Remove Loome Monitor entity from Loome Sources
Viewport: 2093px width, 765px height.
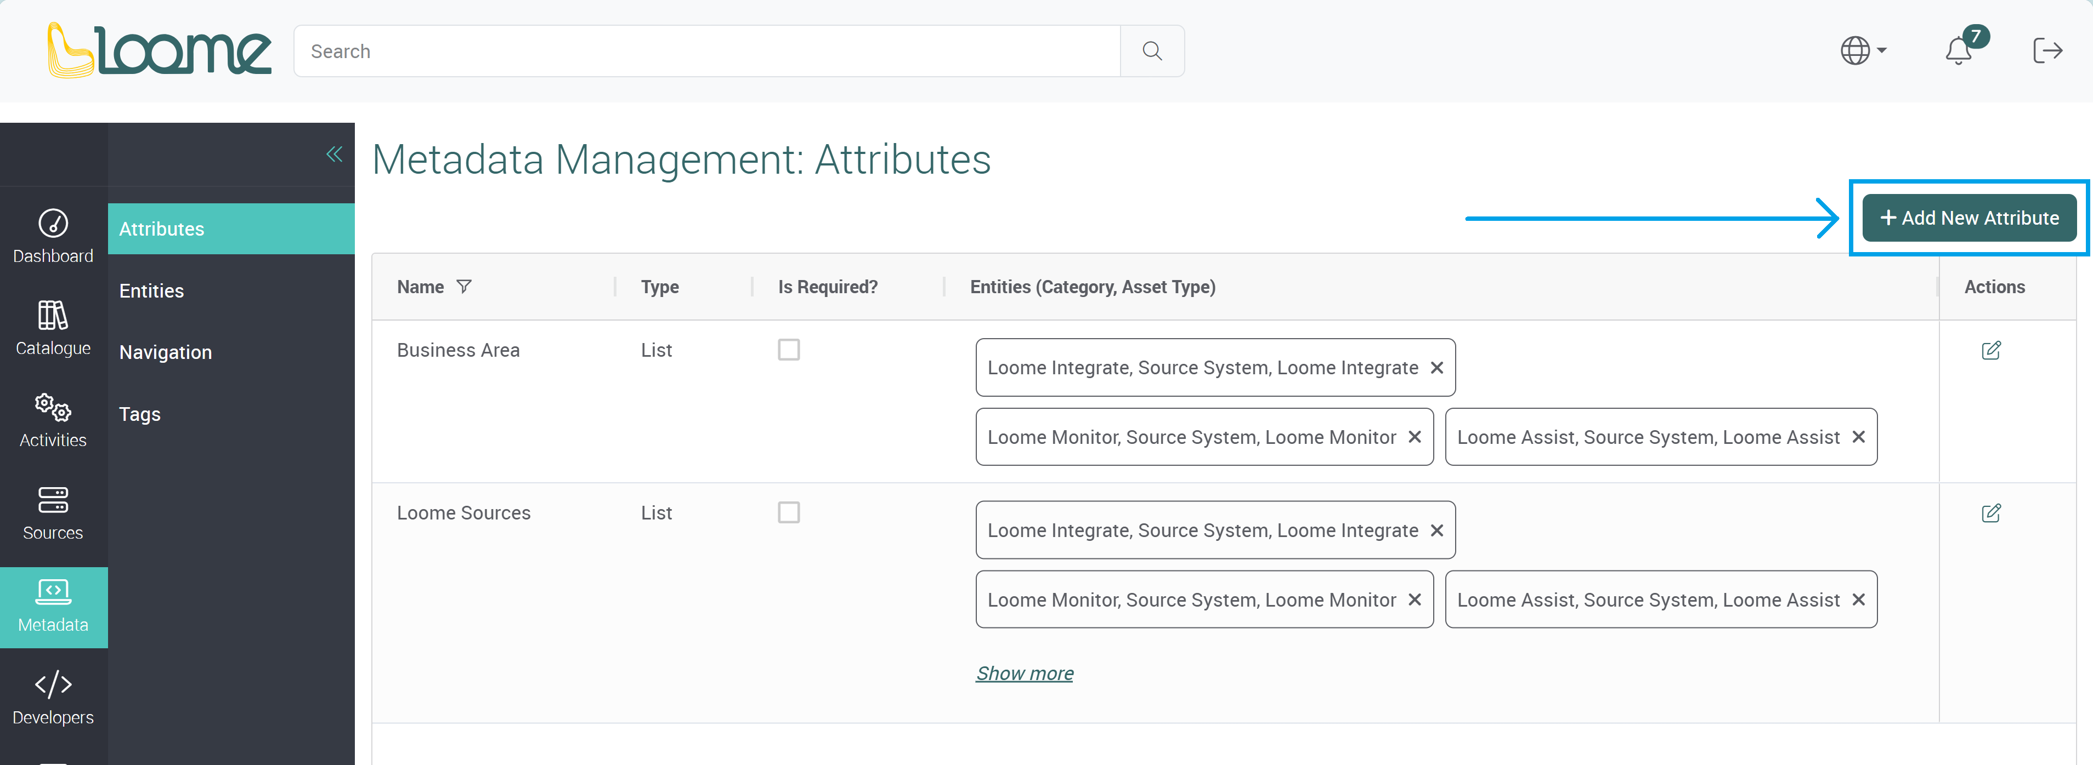click(1414, 600)
